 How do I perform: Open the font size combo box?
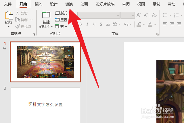coord(128,15)
